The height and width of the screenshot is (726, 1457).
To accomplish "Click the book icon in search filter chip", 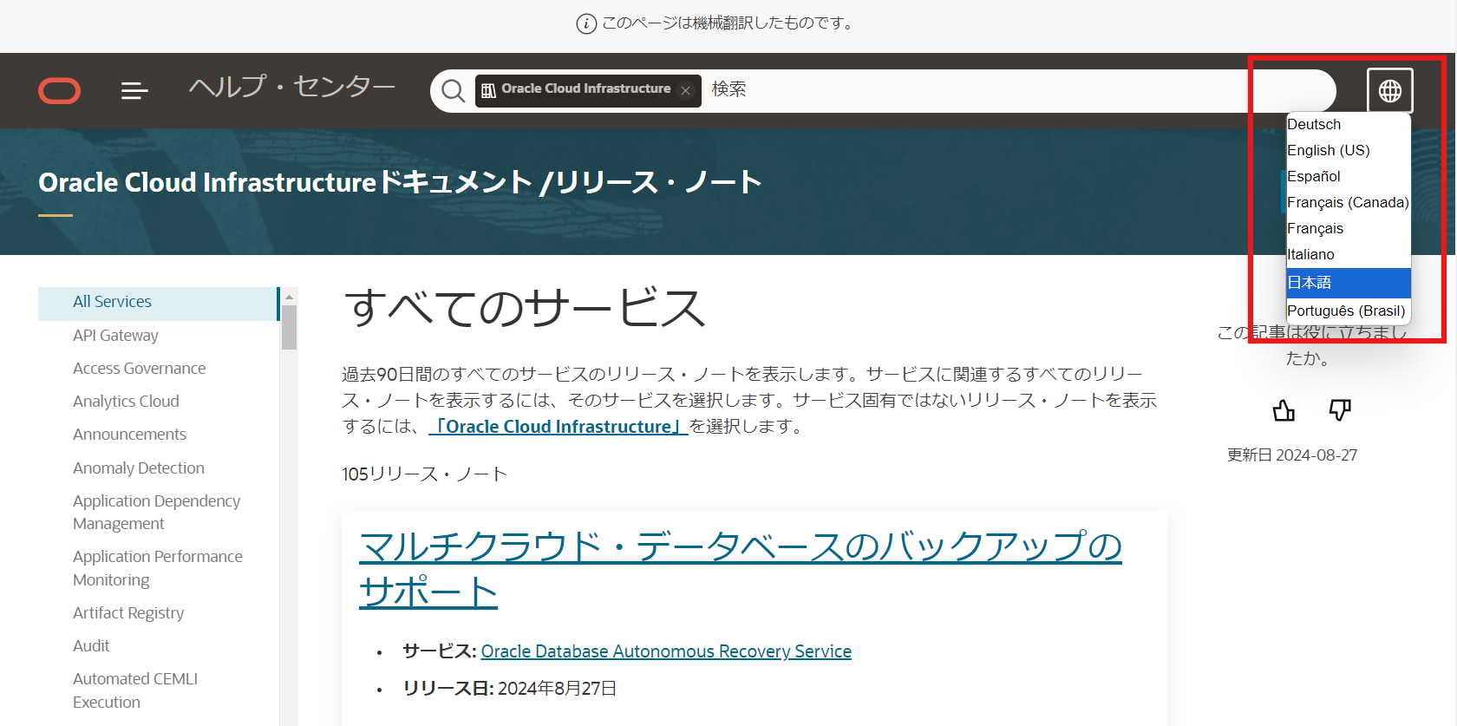I will click(489, 90).
